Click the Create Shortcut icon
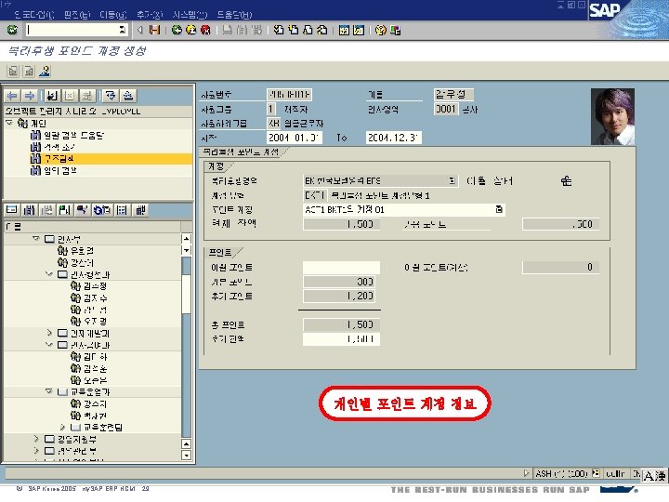This screenshot has height=502, width=669. click(359, 30)
